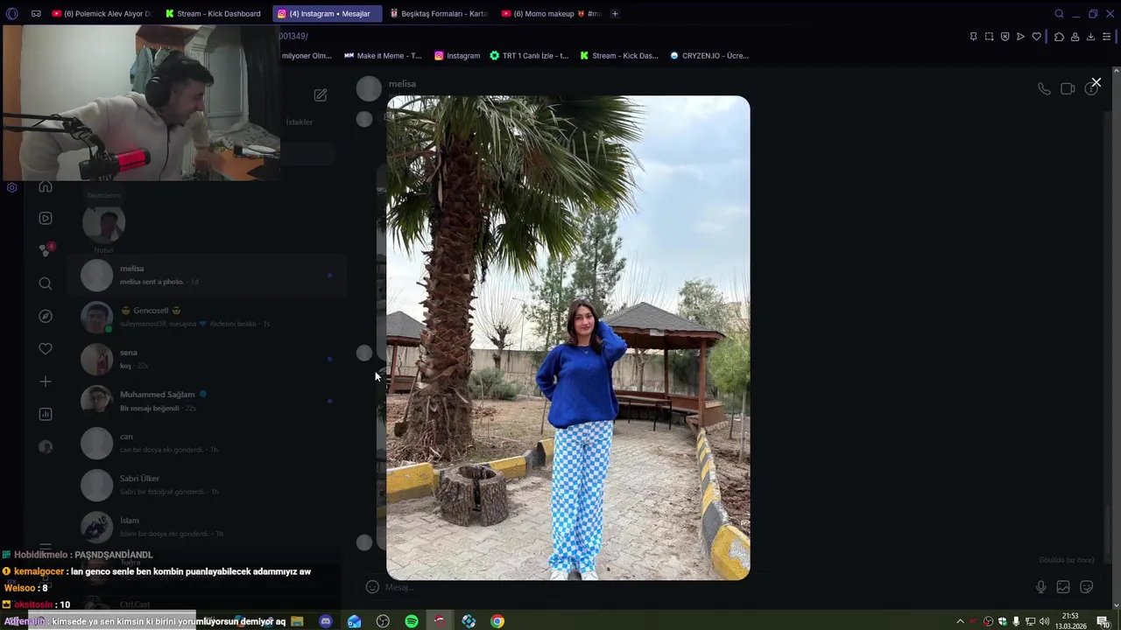Start a video call with melisa

pyautogui.click(x=1068, y=88)
